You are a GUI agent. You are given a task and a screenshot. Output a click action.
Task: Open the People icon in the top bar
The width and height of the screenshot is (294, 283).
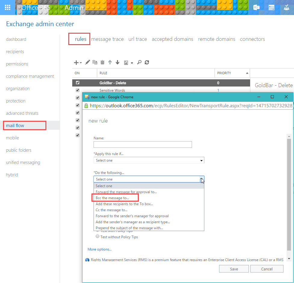coord(286,8)
